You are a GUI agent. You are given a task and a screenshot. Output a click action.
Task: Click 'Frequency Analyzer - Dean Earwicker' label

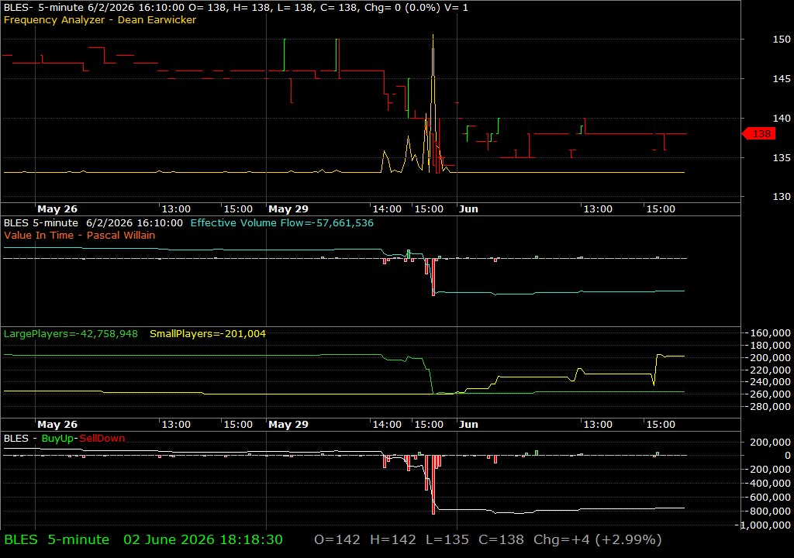tap(100, 20)
